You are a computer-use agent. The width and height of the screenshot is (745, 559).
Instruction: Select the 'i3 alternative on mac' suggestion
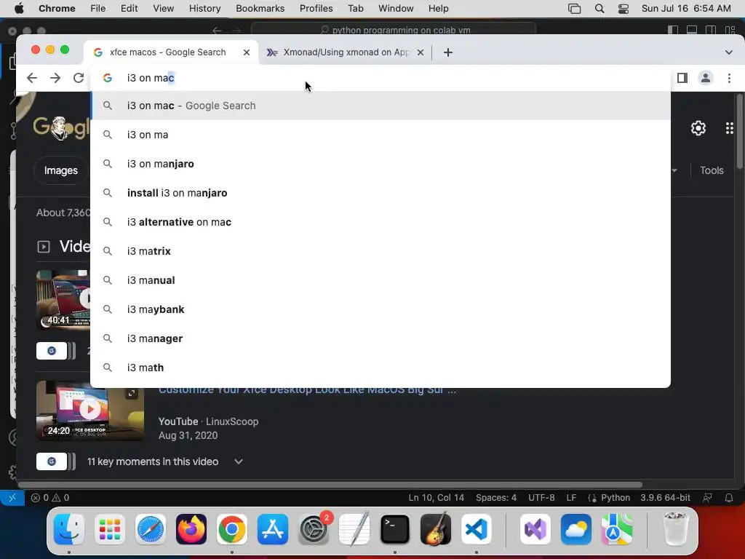pyautogui.click(x=380, y=222)
